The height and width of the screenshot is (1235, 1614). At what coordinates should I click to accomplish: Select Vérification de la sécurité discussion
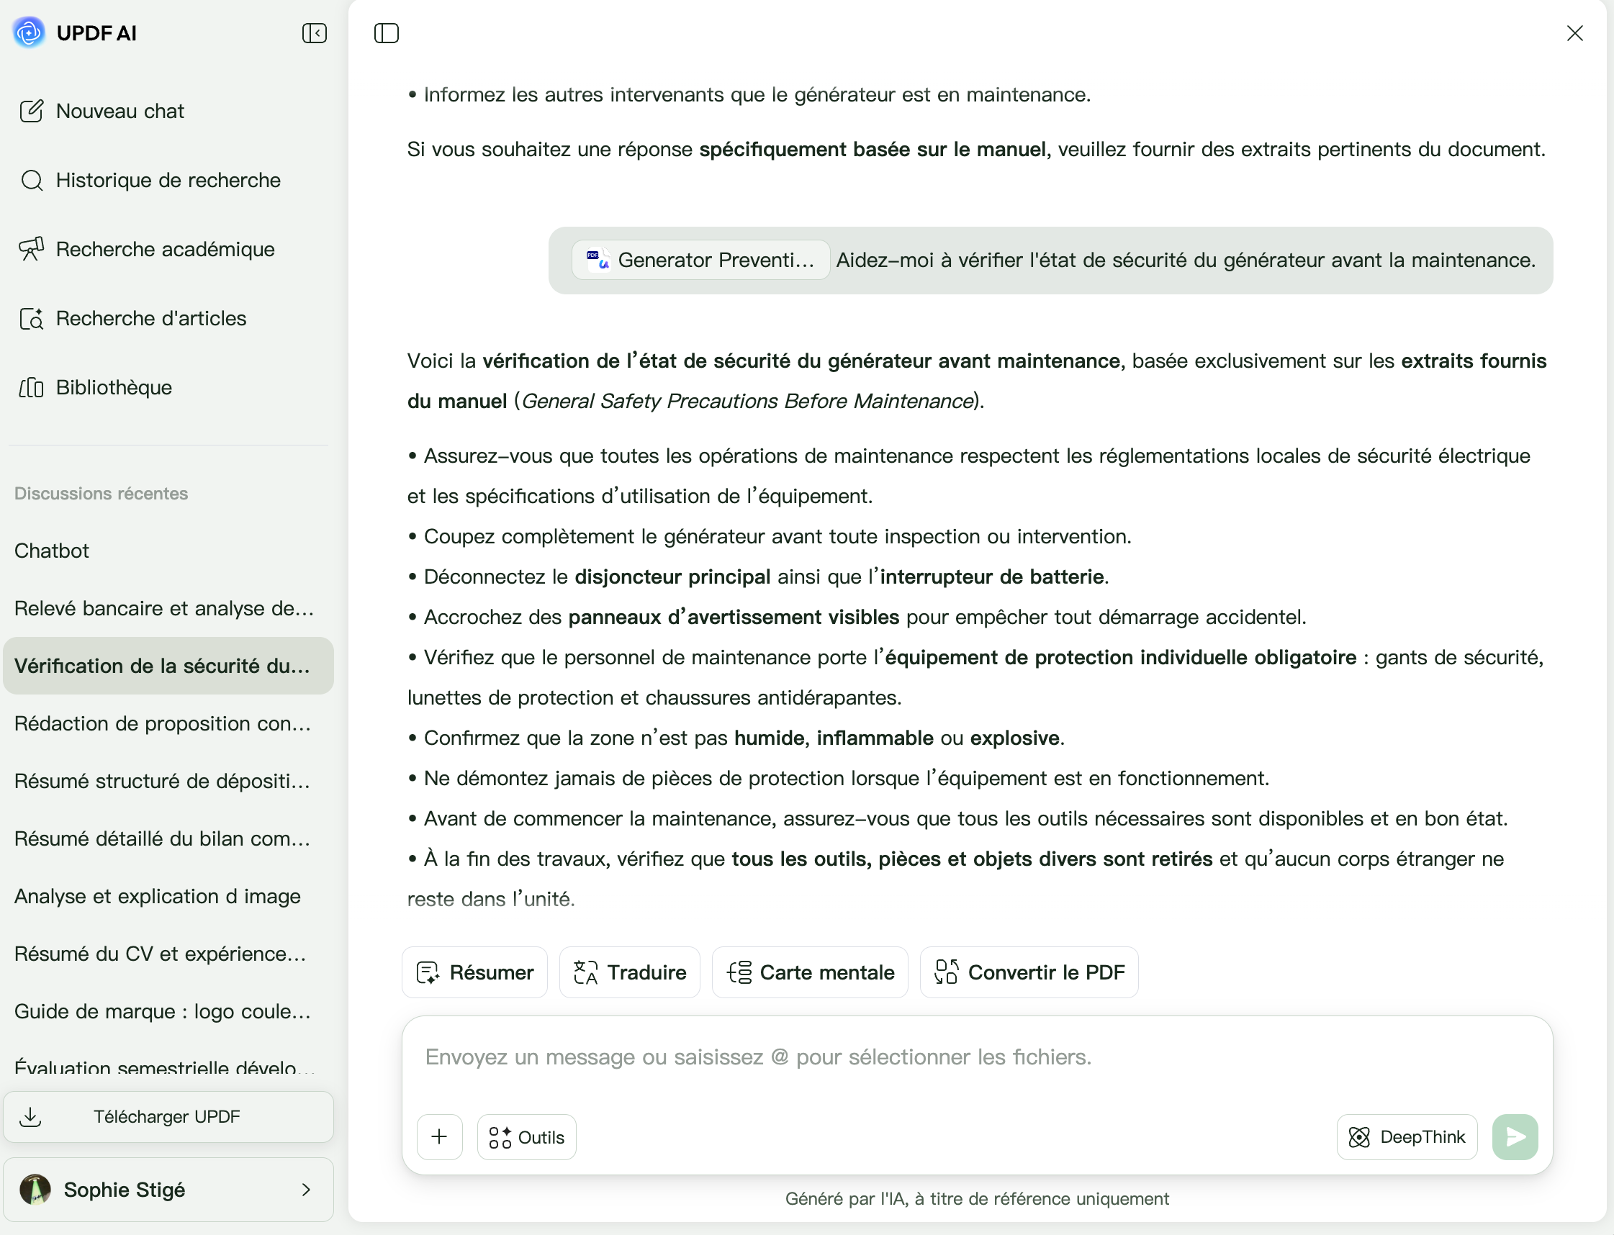point(168,666)
